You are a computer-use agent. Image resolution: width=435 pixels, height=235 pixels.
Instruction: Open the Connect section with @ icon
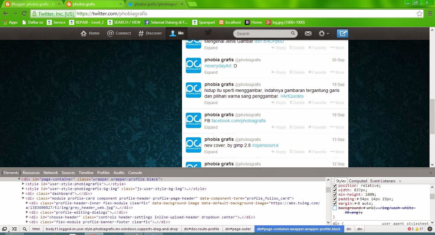(119, 33)
